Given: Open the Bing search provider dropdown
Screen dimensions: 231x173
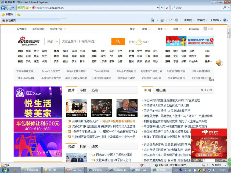Looking at the screenshot, I should (229, 8).
